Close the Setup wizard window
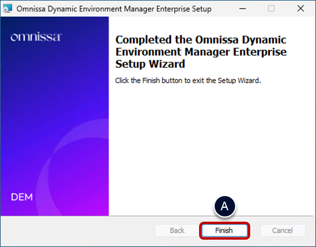The height and width of the screenshot is (247, 316). (x=300, y=9)
